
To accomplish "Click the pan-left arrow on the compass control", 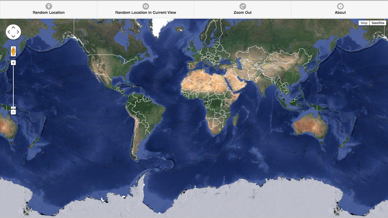I will click(x=9, y=32).
